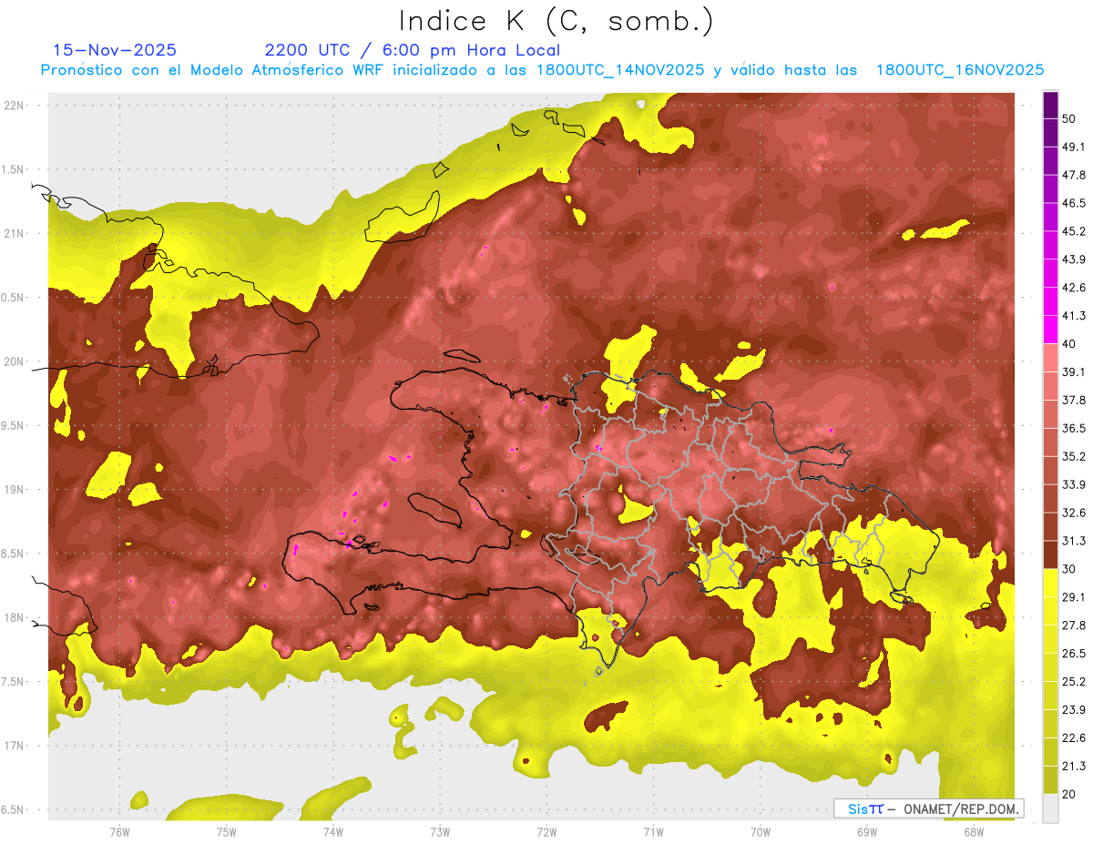Click the latitude label '19N'
Viewport: 1093px width, 844px height.
(x=13, y=490)
